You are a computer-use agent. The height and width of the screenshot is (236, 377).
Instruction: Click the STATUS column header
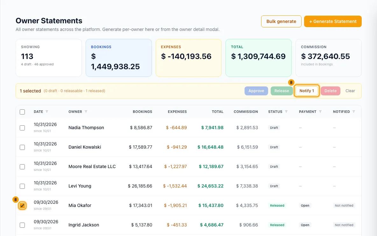click(275, 112)
